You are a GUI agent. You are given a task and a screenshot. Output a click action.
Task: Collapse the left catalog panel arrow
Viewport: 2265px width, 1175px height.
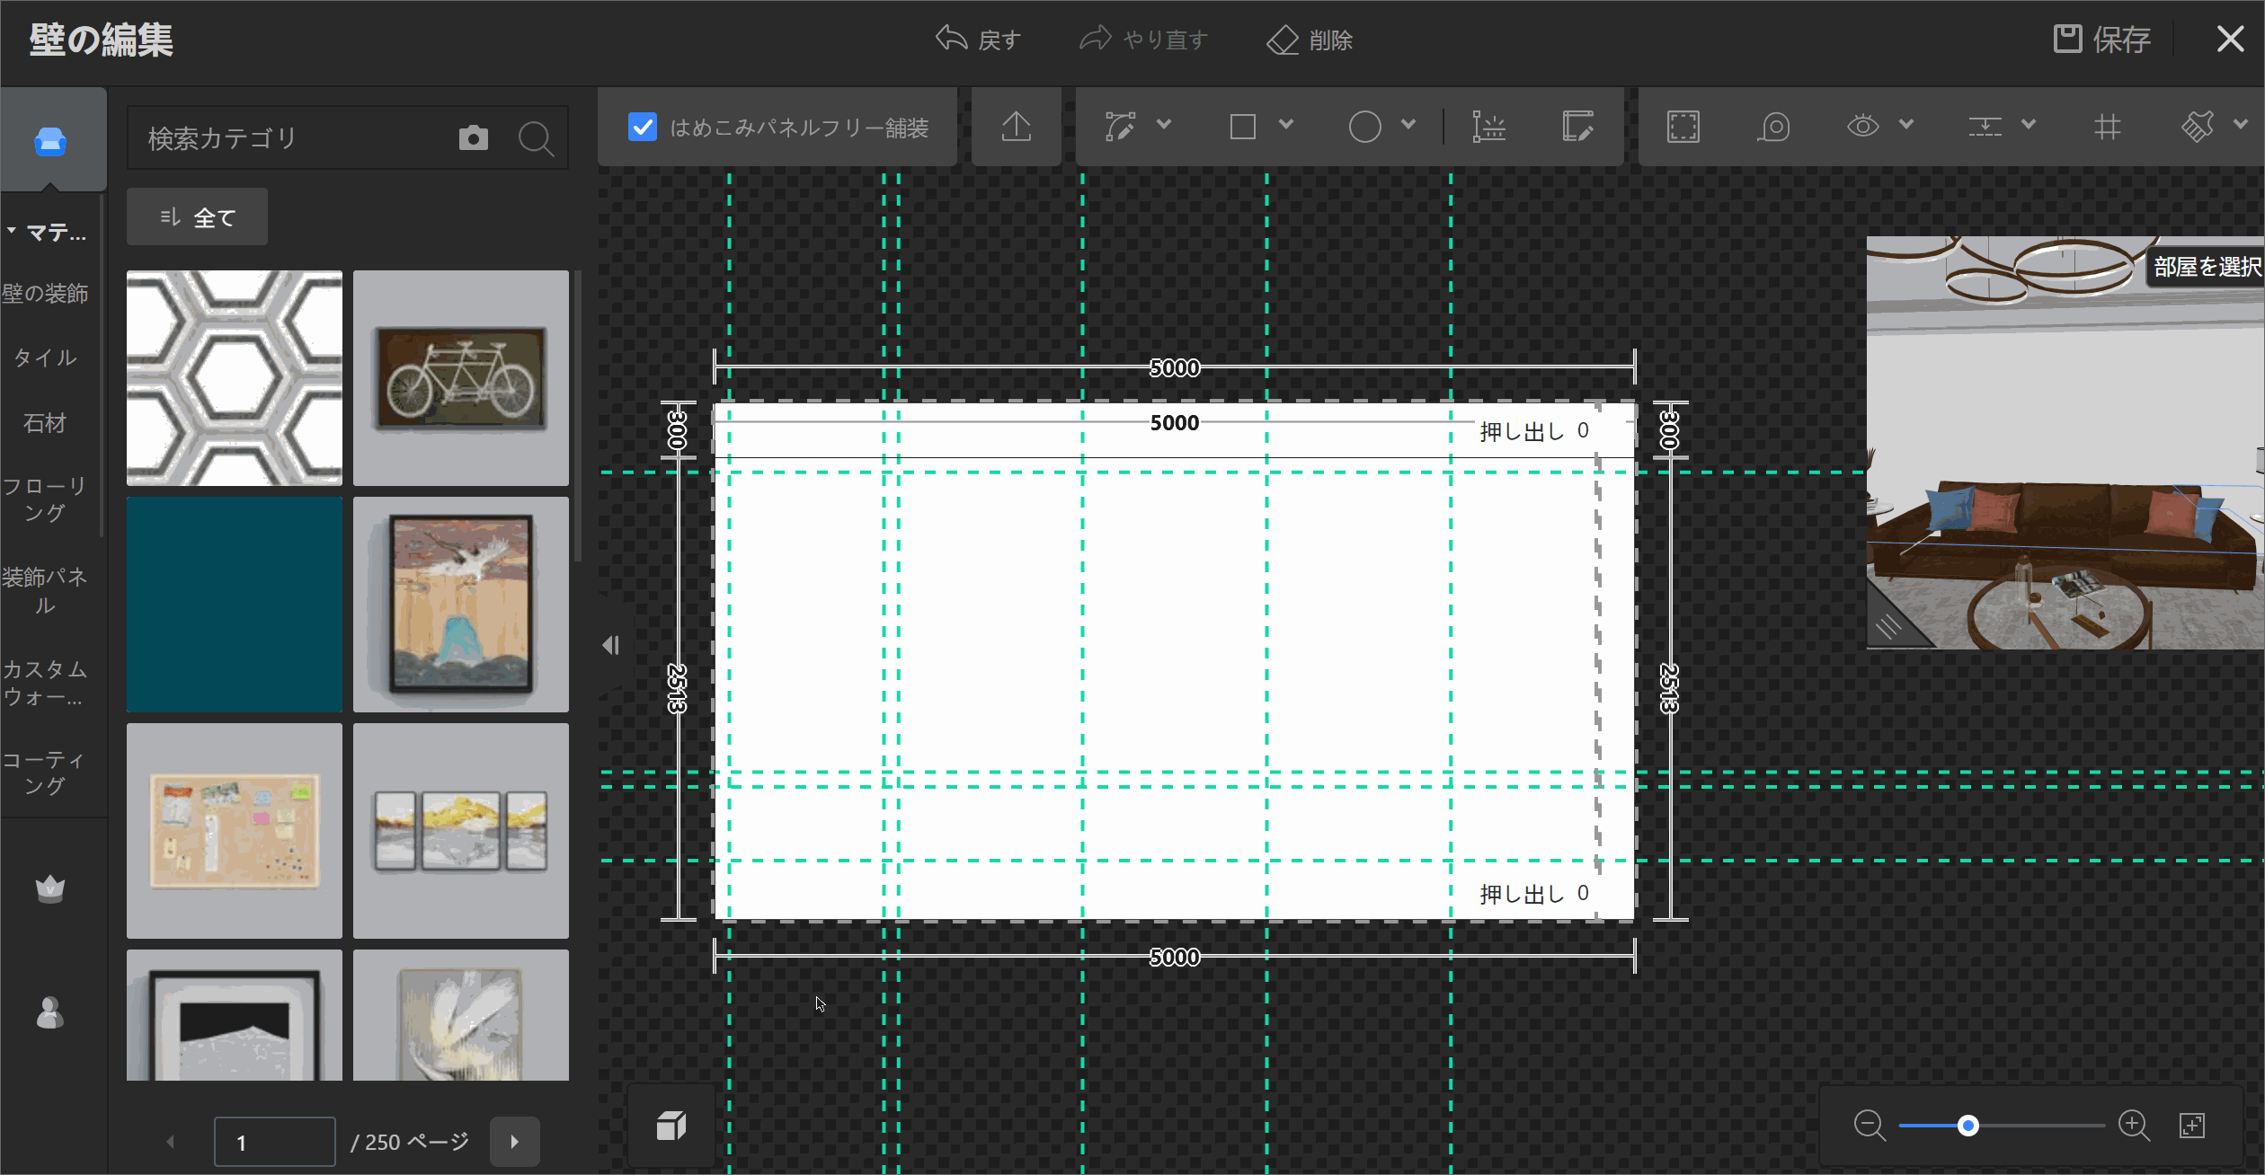[x=611, y=645]
